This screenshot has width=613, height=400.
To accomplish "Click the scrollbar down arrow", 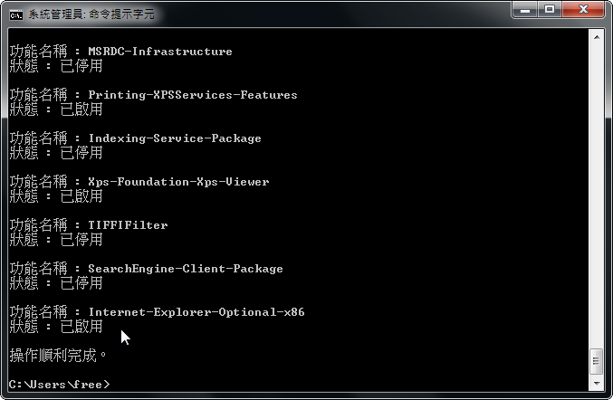I will 597,384.
